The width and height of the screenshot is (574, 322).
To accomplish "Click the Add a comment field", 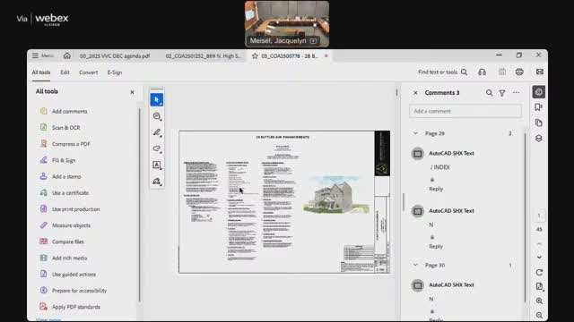I will [x=465, y=111].
